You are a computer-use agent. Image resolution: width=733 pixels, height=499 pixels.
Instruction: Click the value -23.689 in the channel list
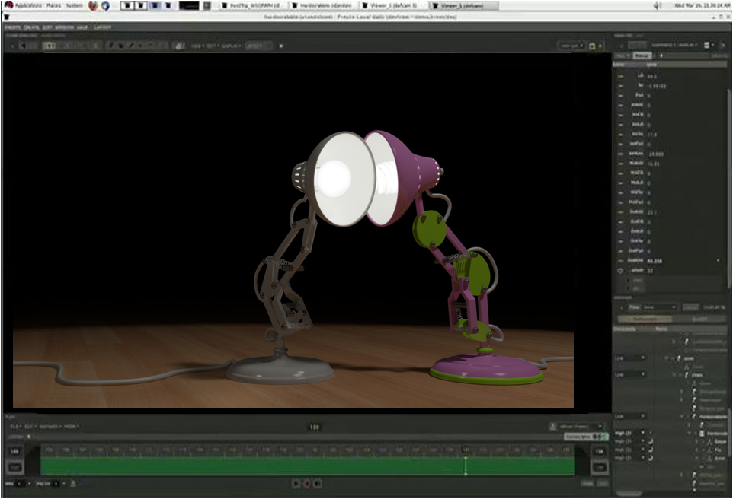(x=656, y=154)
